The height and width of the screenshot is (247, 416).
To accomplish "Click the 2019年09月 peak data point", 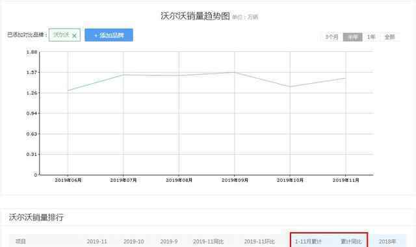I will (234, 72).
